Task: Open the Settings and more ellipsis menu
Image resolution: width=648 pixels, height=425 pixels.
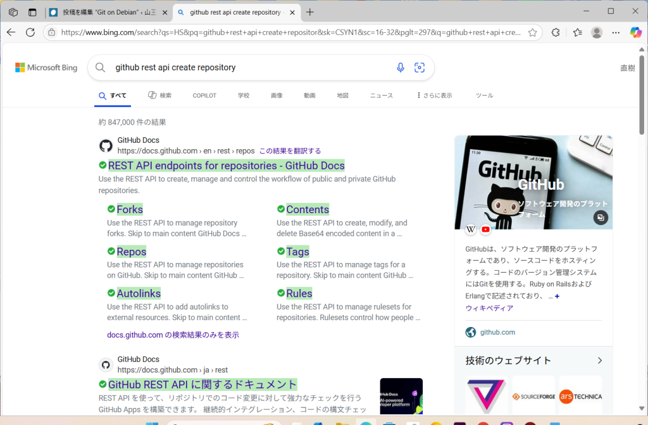Action: 616,32
